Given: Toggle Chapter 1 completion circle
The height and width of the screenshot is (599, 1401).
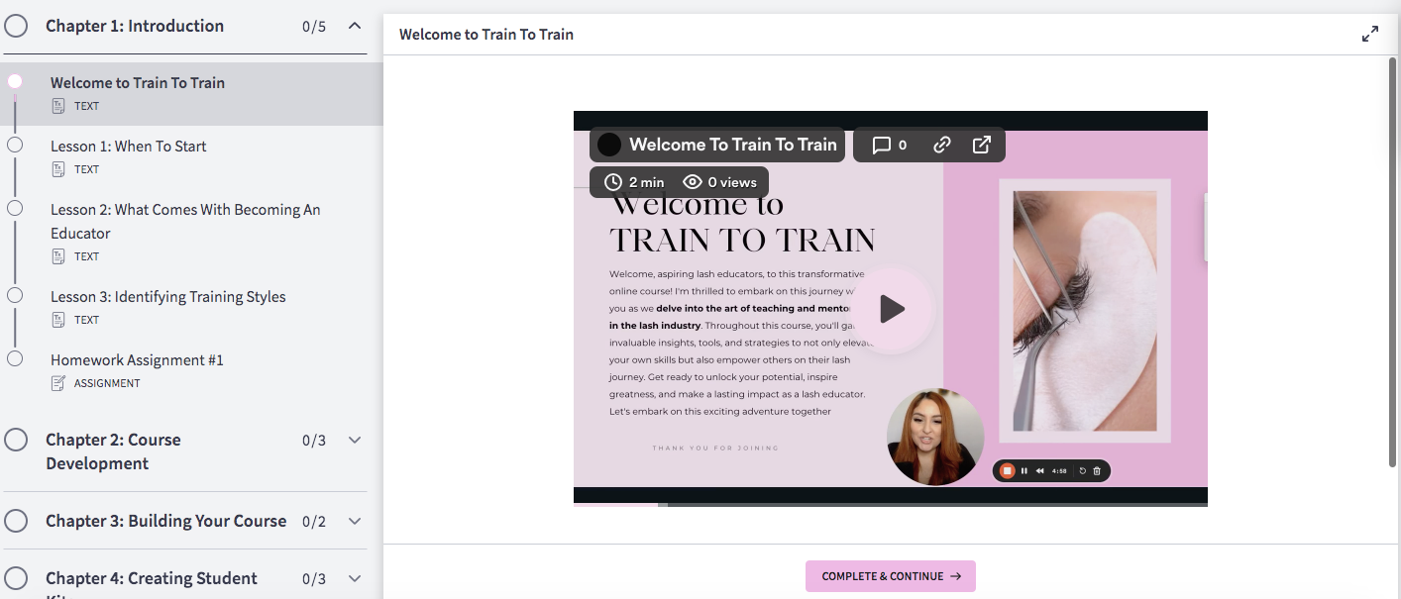Looking at the screenshot, I should 16,26.
